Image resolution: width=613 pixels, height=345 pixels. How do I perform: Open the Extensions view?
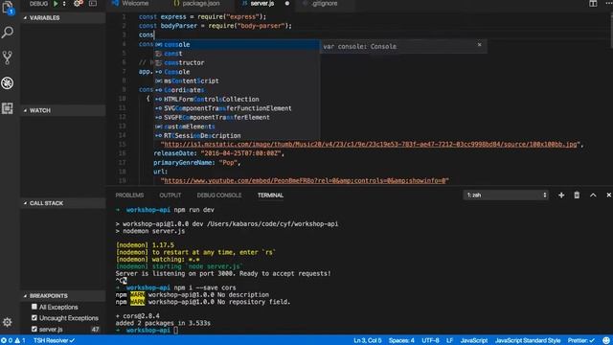coord(8,108)
